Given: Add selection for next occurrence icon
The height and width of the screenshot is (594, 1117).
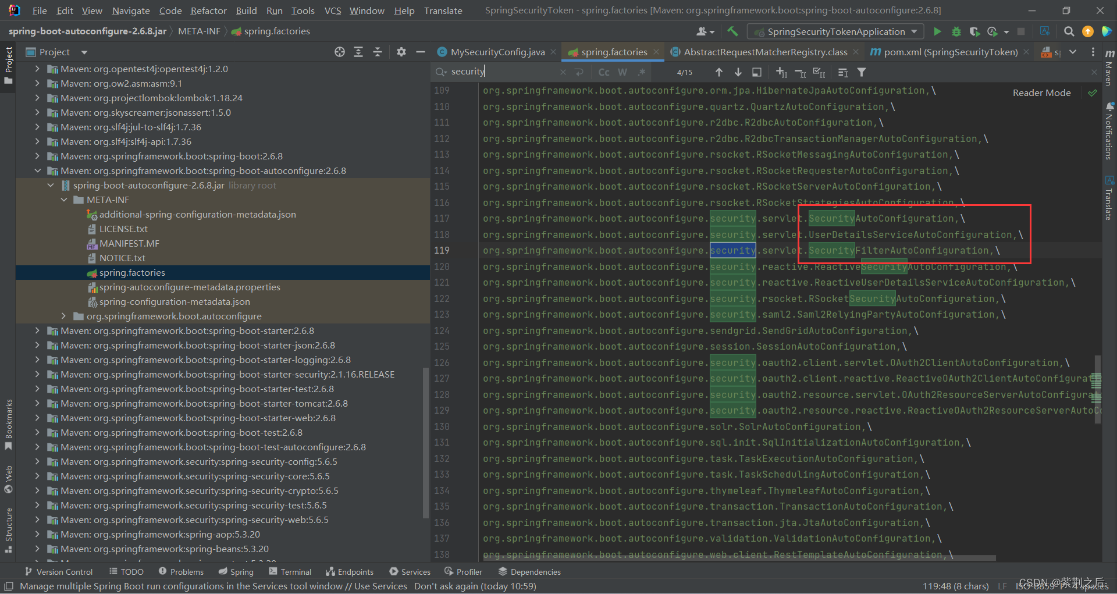Looking at the screenshot, I should 781,72.
